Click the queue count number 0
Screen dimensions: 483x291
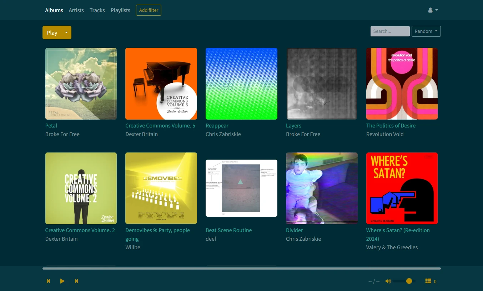coord(435,281)
